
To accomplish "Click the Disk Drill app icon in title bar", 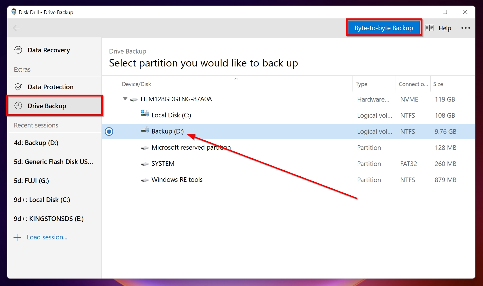I will [14, 12].
